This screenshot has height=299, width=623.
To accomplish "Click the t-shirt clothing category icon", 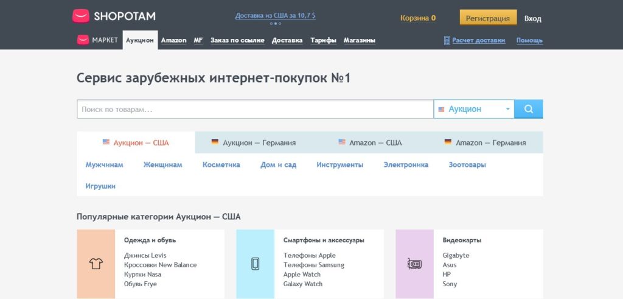I will pos(96,264).
